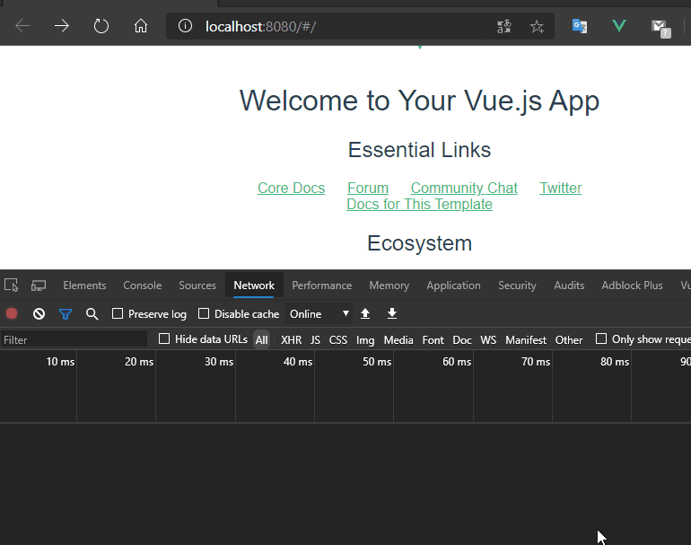Filter requests by Doc
The image size is (691, 545).
coord(462,340)
